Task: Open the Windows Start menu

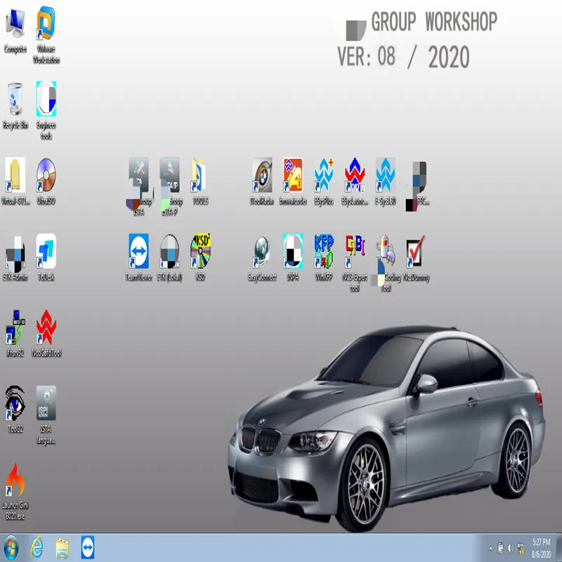Action: tap(11, 548)
